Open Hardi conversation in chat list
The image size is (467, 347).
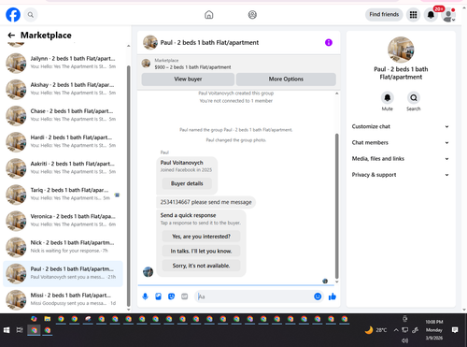(63, 141)
